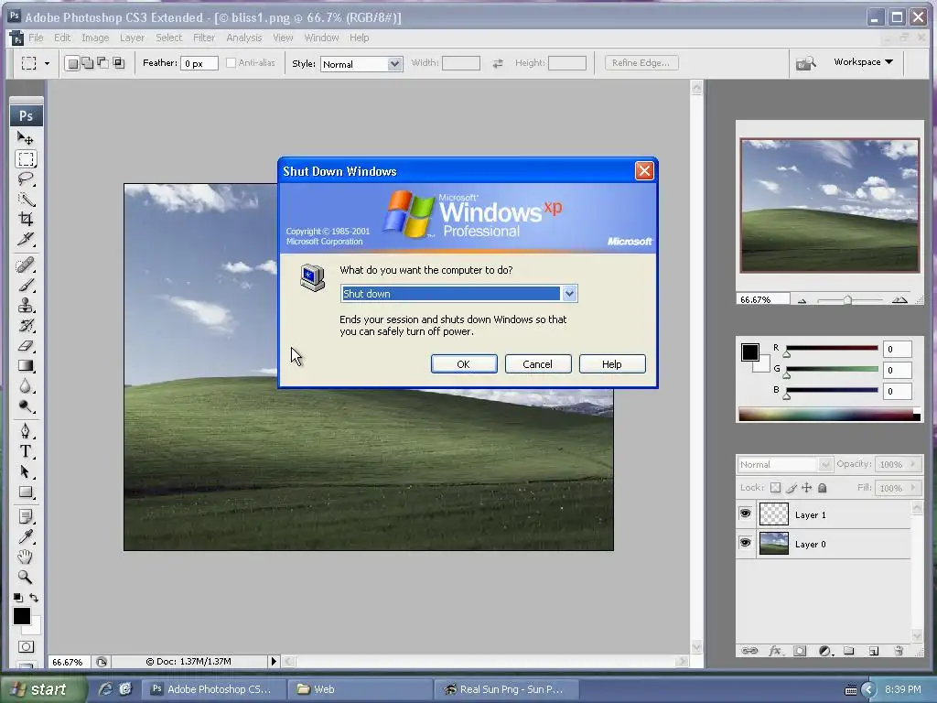Select the Slice tool
937x703 pixels.
[25, 239]
